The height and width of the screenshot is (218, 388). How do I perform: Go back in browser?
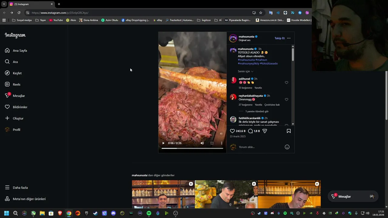coord(4,13)
